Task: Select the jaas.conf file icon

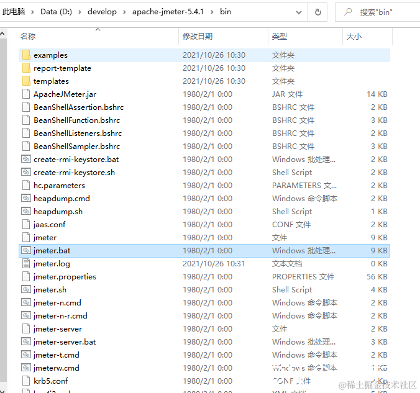Action: click(x=26, y=224)
